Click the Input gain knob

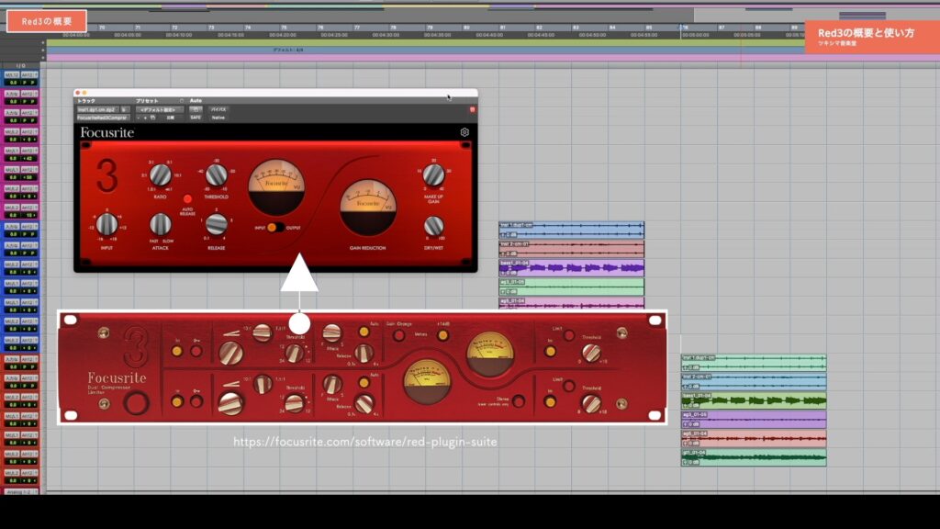pos(107,224)
